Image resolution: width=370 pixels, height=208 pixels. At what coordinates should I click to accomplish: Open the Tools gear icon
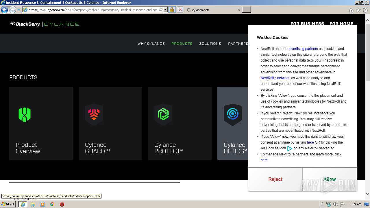(x=365, y=10)
